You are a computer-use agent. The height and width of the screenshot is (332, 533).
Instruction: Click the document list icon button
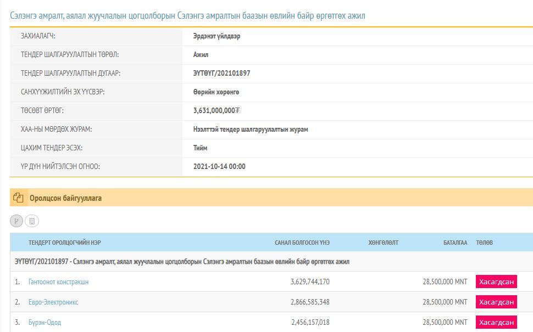[32, 221]
